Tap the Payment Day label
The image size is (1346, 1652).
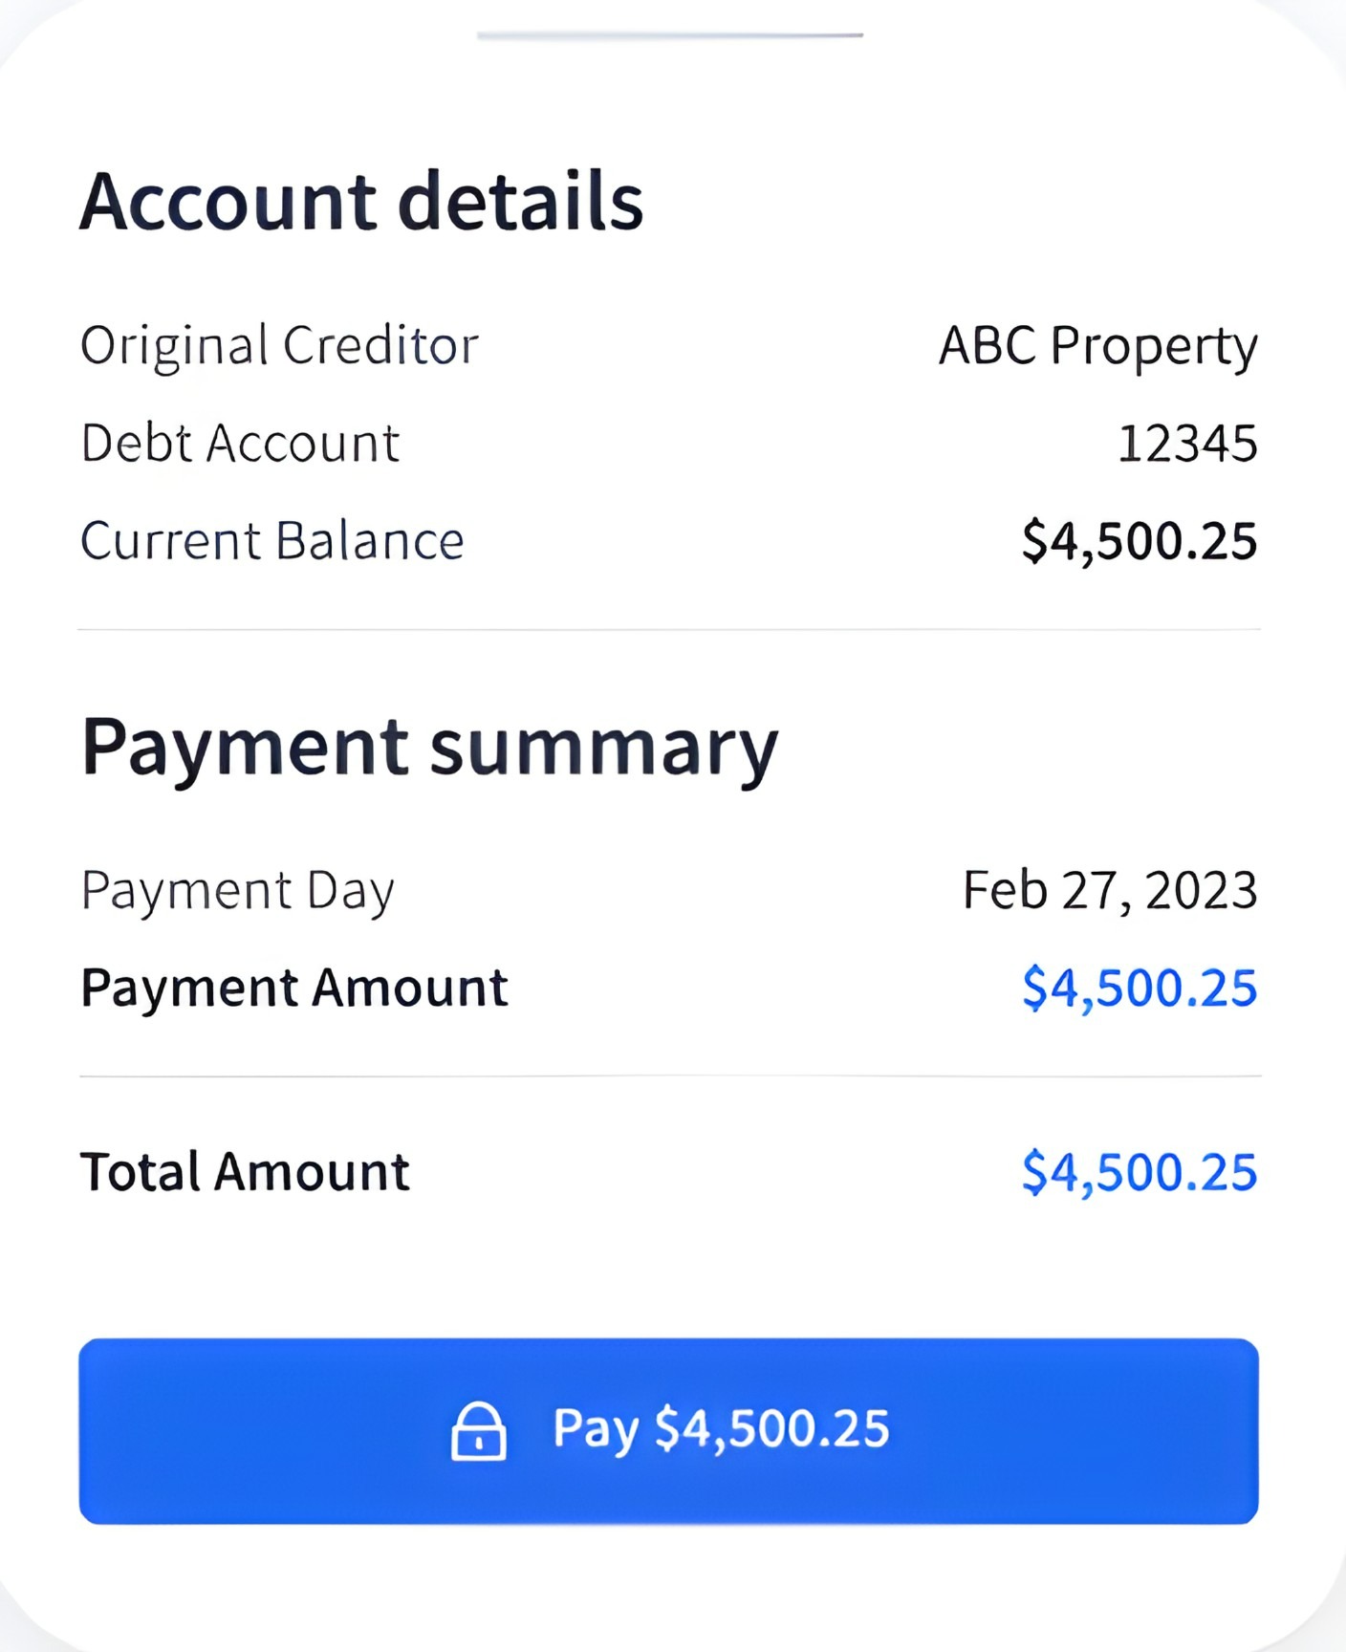pyautogui.click(x=238, y=891)
